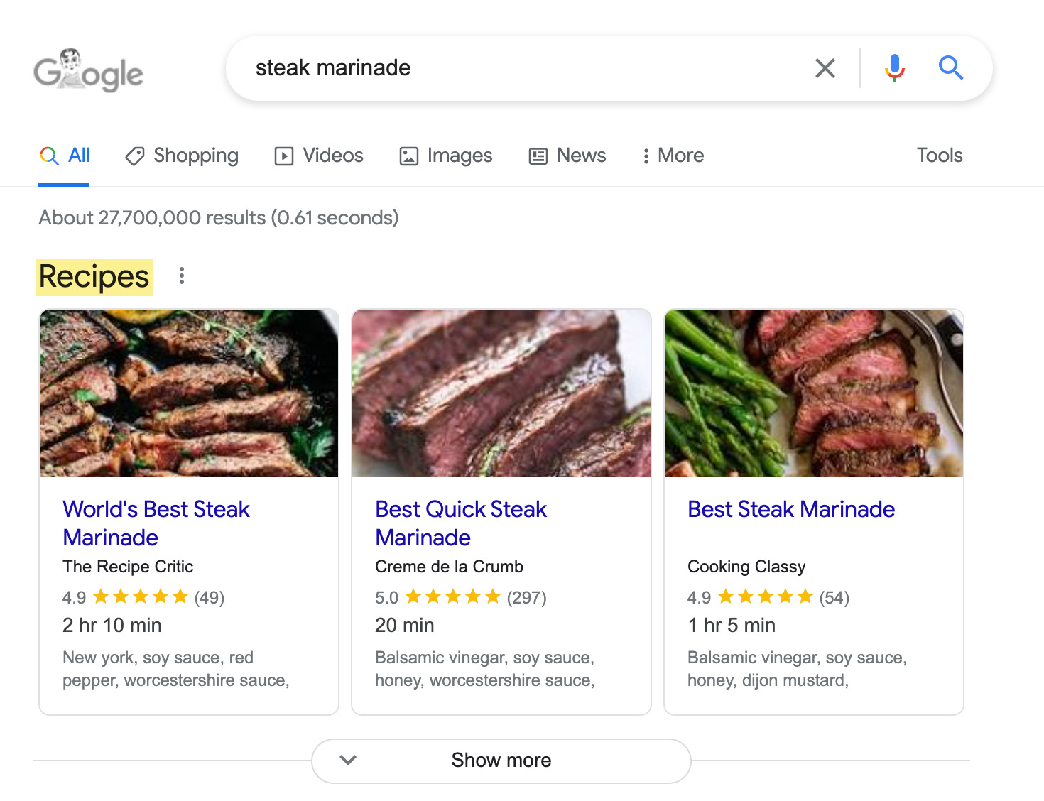Click the Videos tab play icon
The height and width of the screenshot is (801, 1044).
pos(283,156)
